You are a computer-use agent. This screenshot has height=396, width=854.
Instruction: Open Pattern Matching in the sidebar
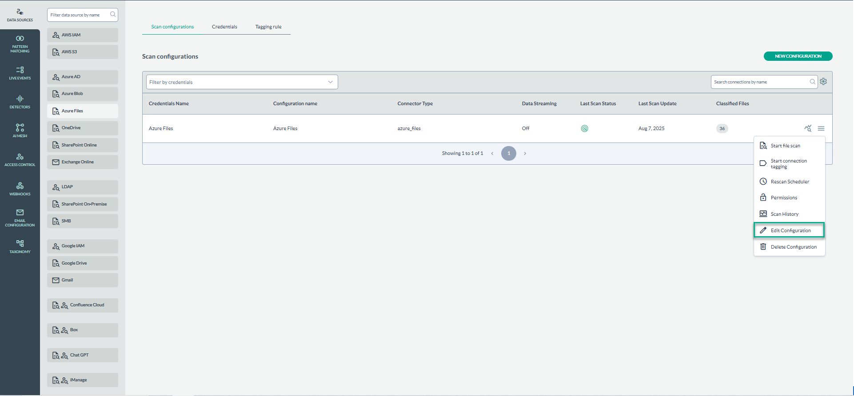[x=20, y=44]
